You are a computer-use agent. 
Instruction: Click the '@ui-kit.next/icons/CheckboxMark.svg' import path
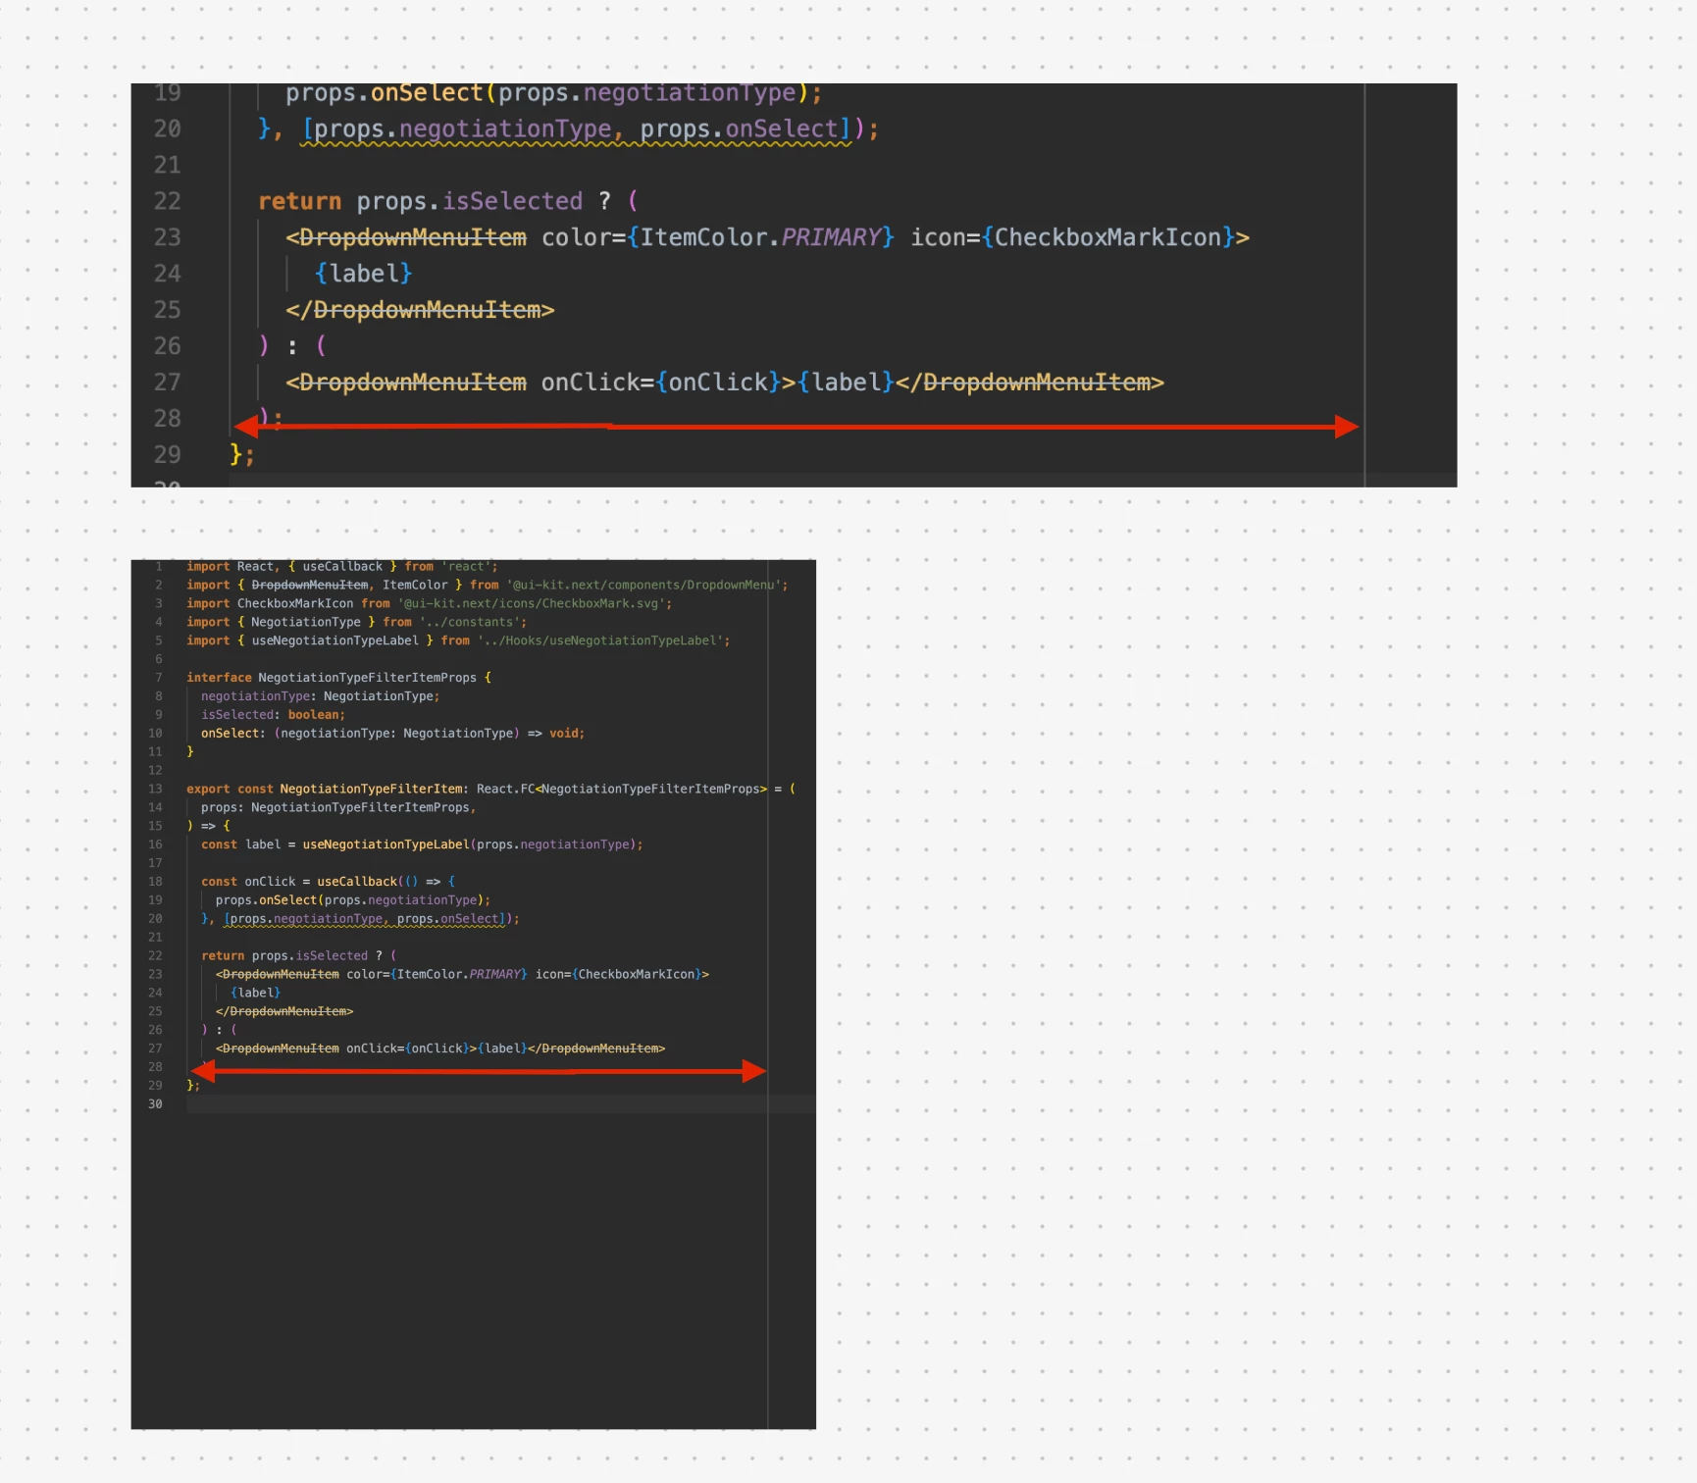point(532,604)
